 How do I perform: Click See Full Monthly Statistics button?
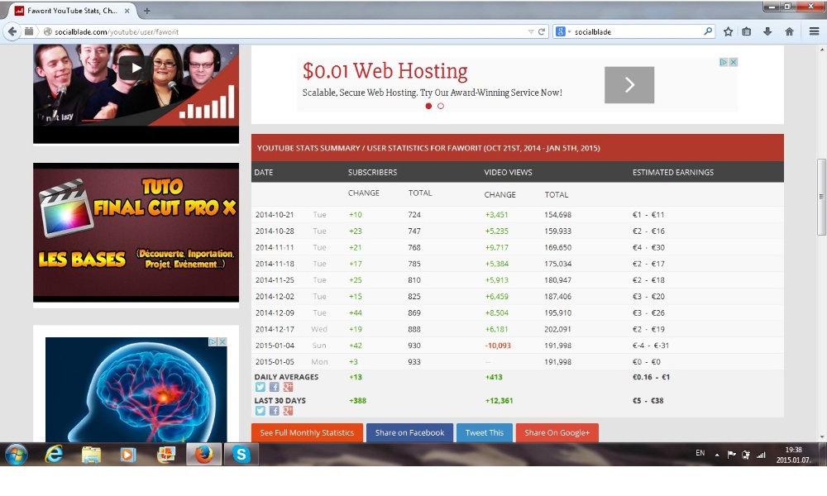(x=307, y=432)
